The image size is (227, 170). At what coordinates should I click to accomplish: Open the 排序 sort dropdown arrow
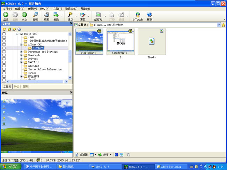[111, 155]
